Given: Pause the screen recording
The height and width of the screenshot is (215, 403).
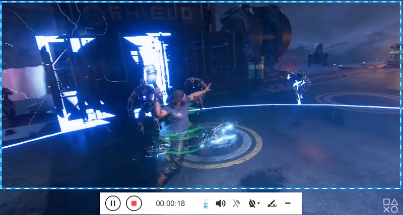Looking at the screenshot, I should click(x=112, y=203).
